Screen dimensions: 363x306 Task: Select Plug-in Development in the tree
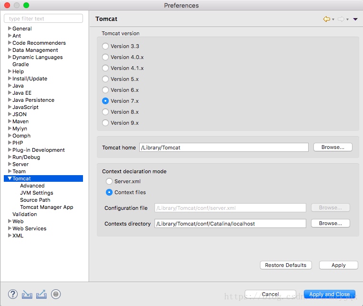(x=39, y=150)
